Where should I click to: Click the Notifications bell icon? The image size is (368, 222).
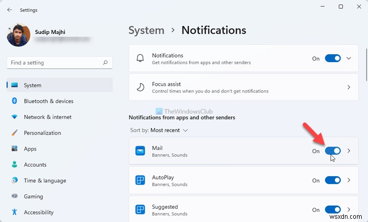click(x=140, y=58)
